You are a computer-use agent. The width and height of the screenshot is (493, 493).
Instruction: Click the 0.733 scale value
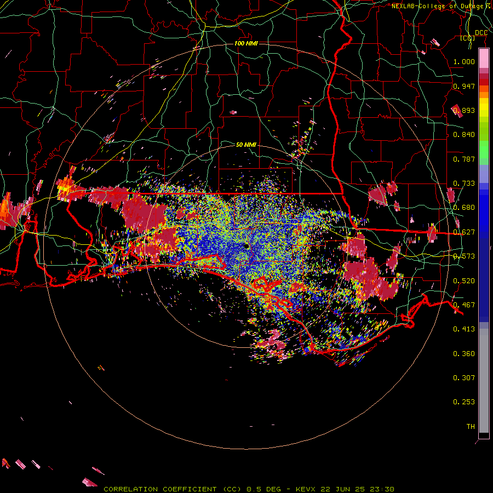(x=464, y=184)
